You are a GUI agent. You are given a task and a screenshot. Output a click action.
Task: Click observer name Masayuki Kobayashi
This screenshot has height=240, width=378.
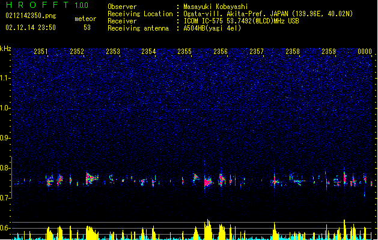216,7
